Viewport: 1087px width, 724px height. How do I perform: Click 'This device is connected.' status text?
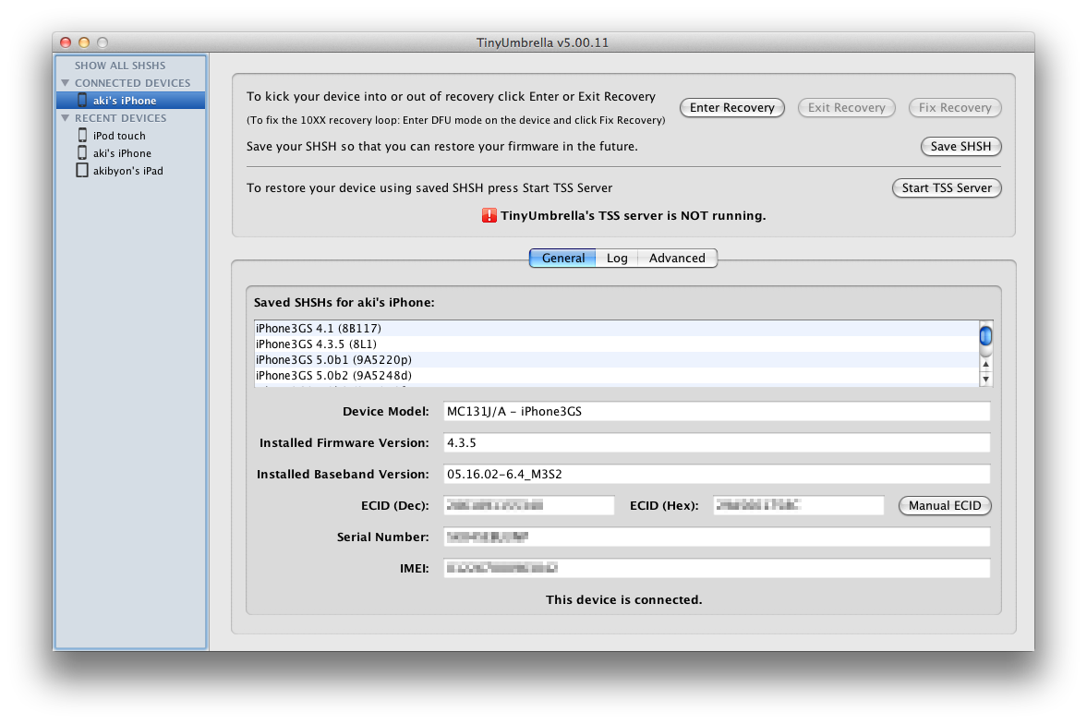point(623,600)
